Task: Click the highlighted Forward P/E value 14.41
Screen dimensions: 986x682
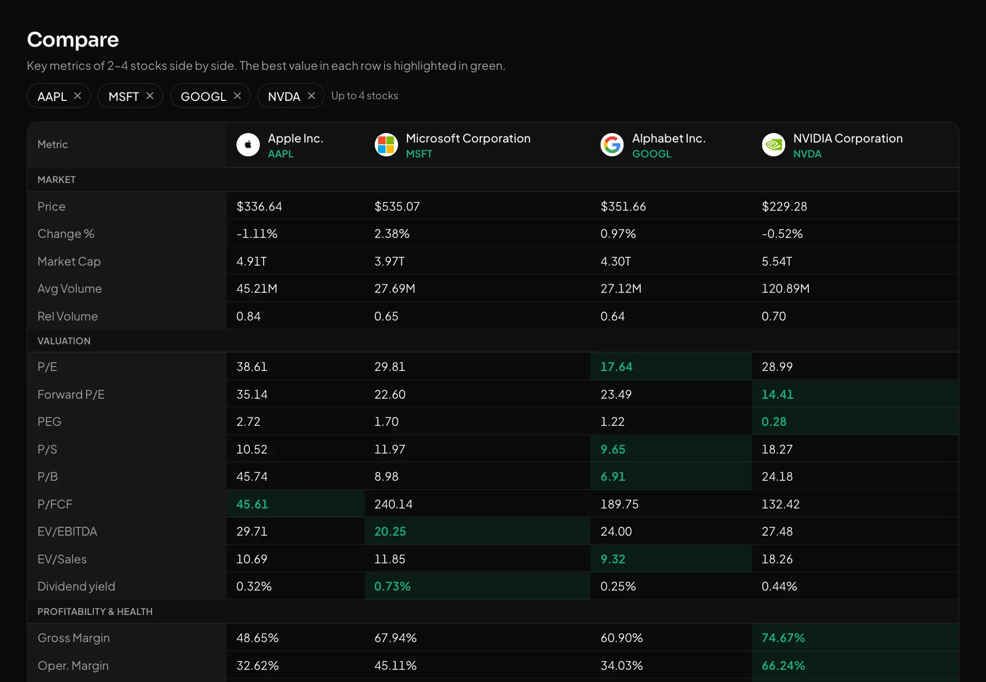Action: coord(777,395)
